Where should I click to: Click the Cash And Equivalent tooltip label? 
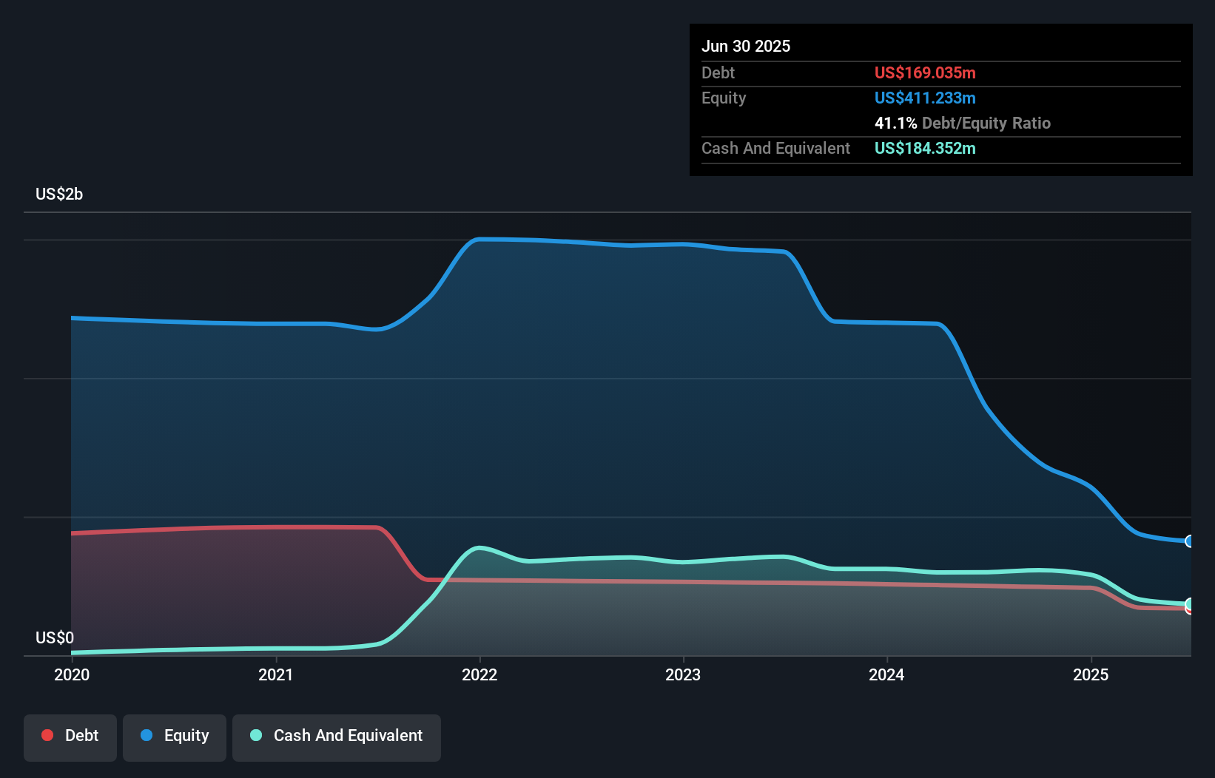pyautogui.click(x=775, y=148)
